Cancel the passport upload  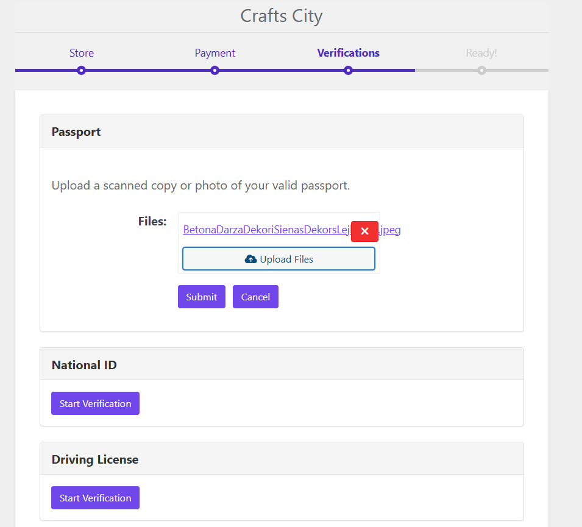[x=255, y=297]
